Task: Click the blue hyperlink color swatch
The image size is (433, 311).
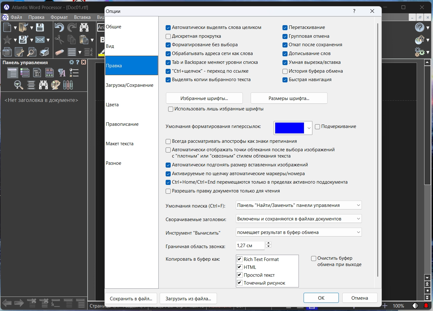Action: (x=289, y=128)
